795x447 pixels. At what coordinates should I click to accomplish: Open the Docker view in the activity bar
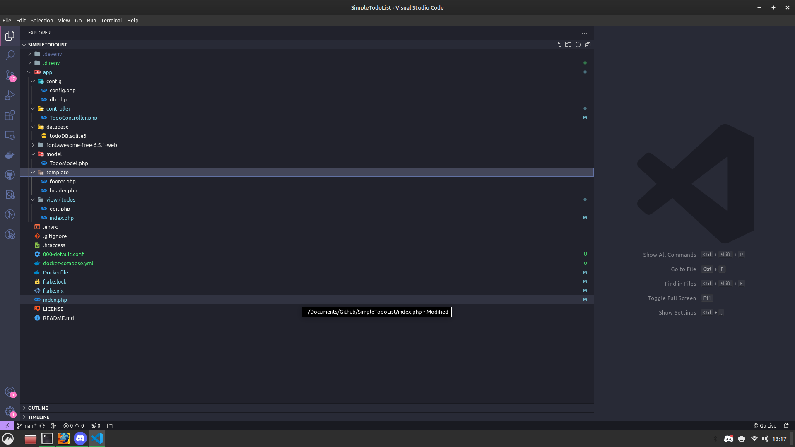pos(10,155)
